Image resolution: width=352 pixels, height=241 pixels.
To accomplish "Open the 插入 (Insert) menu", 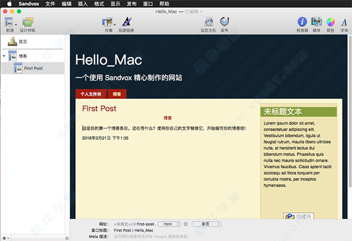I will 83,4.
